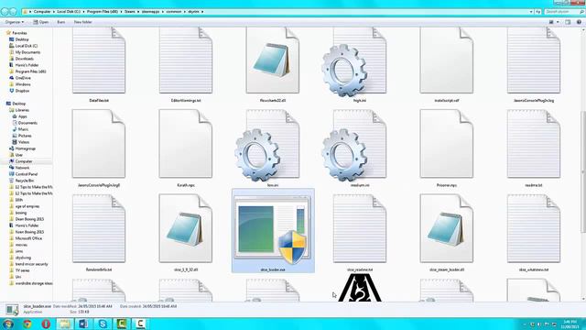Click Local Disk (C:) in the breadcrumb

69,12
